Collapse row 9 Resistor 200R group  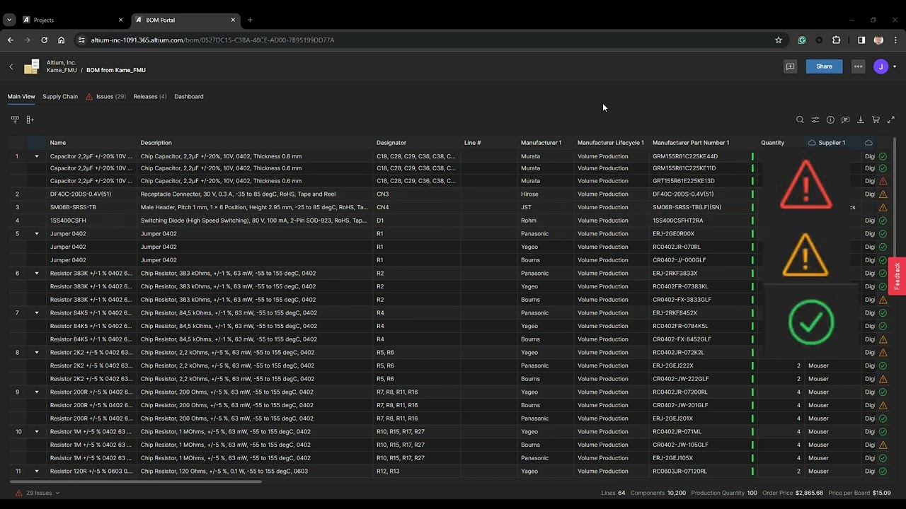37,392
